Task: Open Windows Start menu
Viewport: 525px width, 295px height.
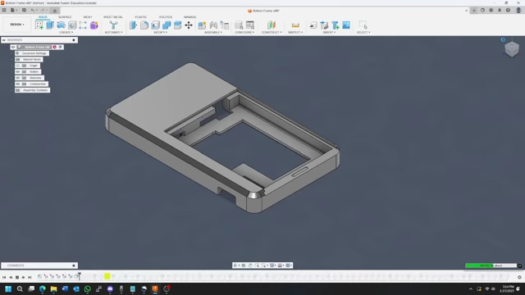Action: point(8,288)
